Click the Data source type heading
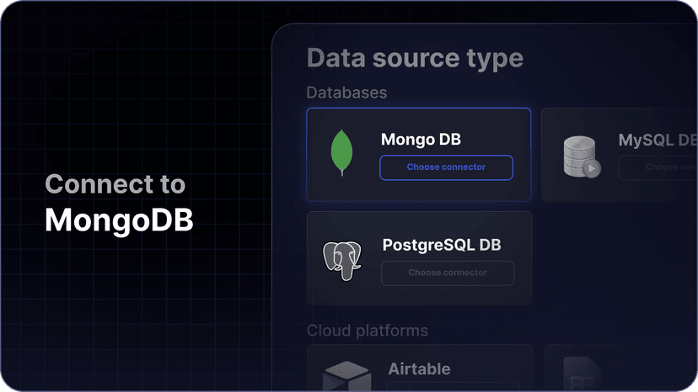Screen dimensions: 698x392 tap(415, 58)
